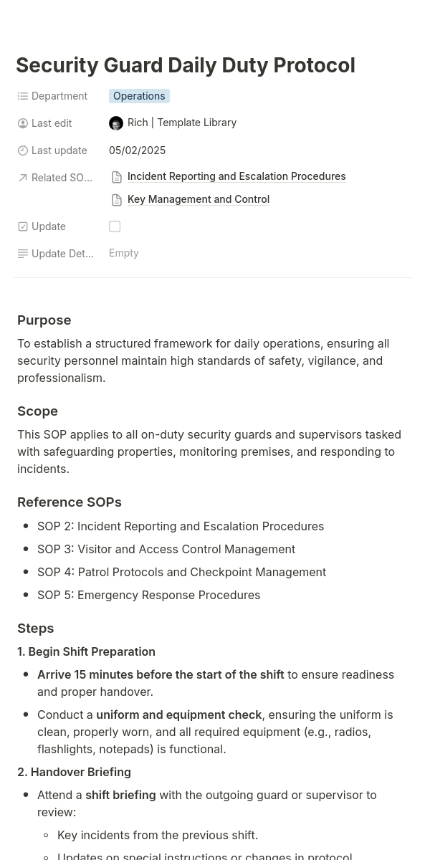Click the Last edit person icon
Screen dimensions: 430x860
pos(23,123)
